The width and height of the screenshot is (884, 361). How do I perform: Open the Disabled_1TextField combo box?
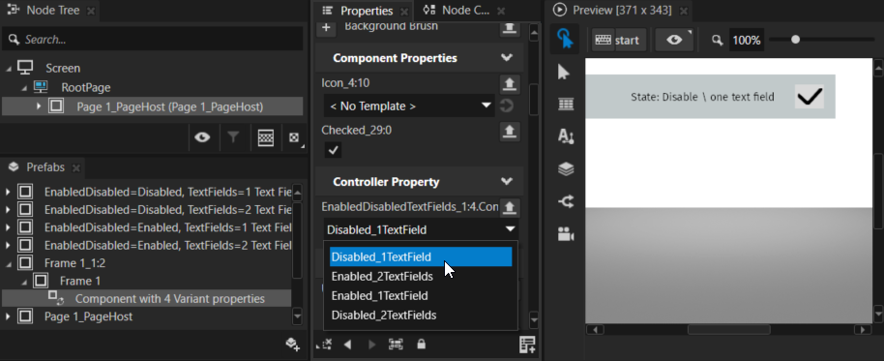pos(421,229)
